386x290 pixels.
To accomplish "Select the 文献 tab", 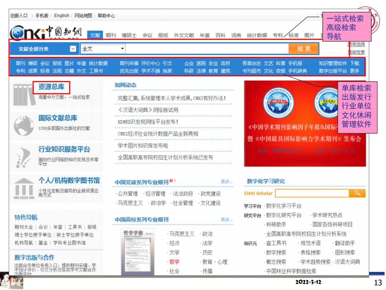I will tap(95, 35).
